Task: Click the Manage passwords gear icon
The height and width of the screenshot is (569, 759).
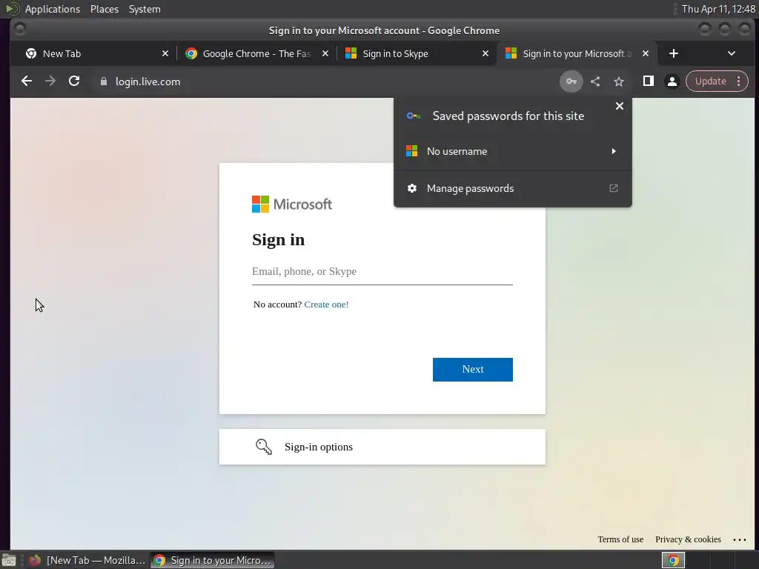Action: [412, 188]
